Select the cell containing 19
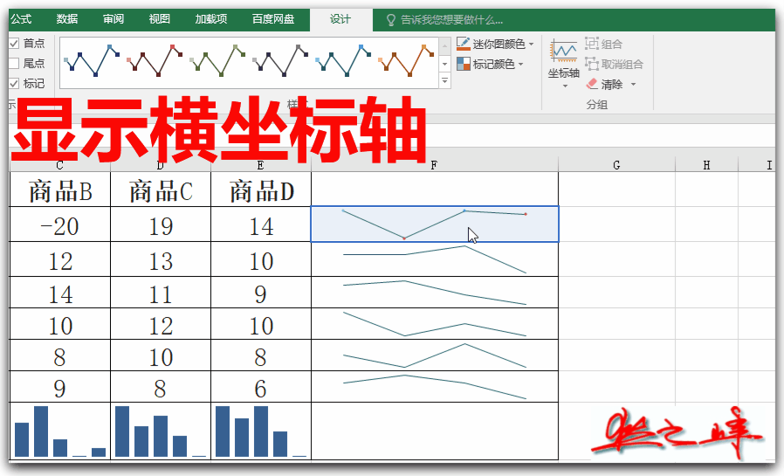Image resolution: width=784 pixels, height=476 pixels. pyautogui.click(x=161, y=225)
